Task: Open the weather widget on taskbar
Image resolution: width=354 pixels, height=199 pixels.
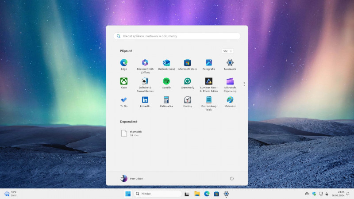Action: click(x=11, y=194)
